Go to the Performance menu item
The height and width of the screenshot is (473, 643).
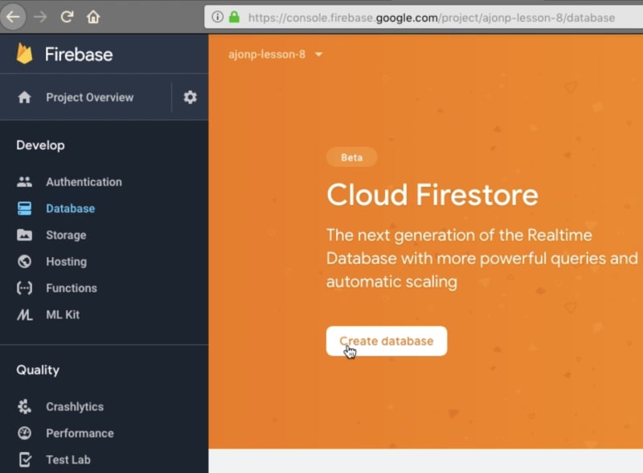(x=80, y=433)
